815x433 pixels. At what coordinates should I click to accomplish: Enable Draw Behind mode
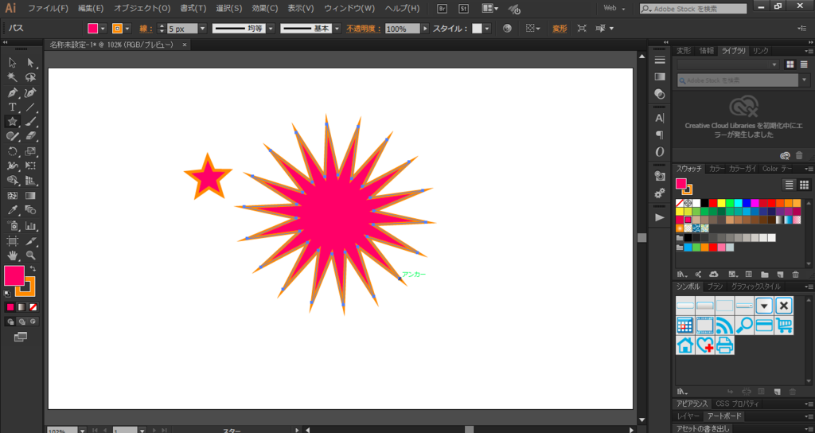(21, 322)
